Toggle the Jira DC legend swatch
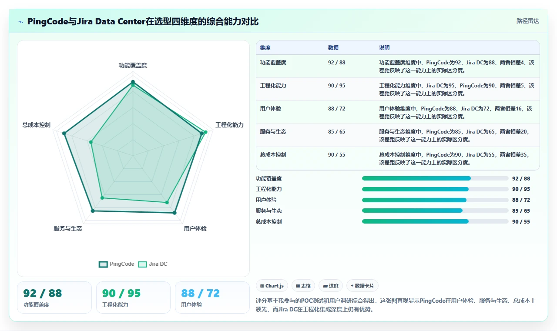This screenshot has height=331, width=557. coord(142,264)
